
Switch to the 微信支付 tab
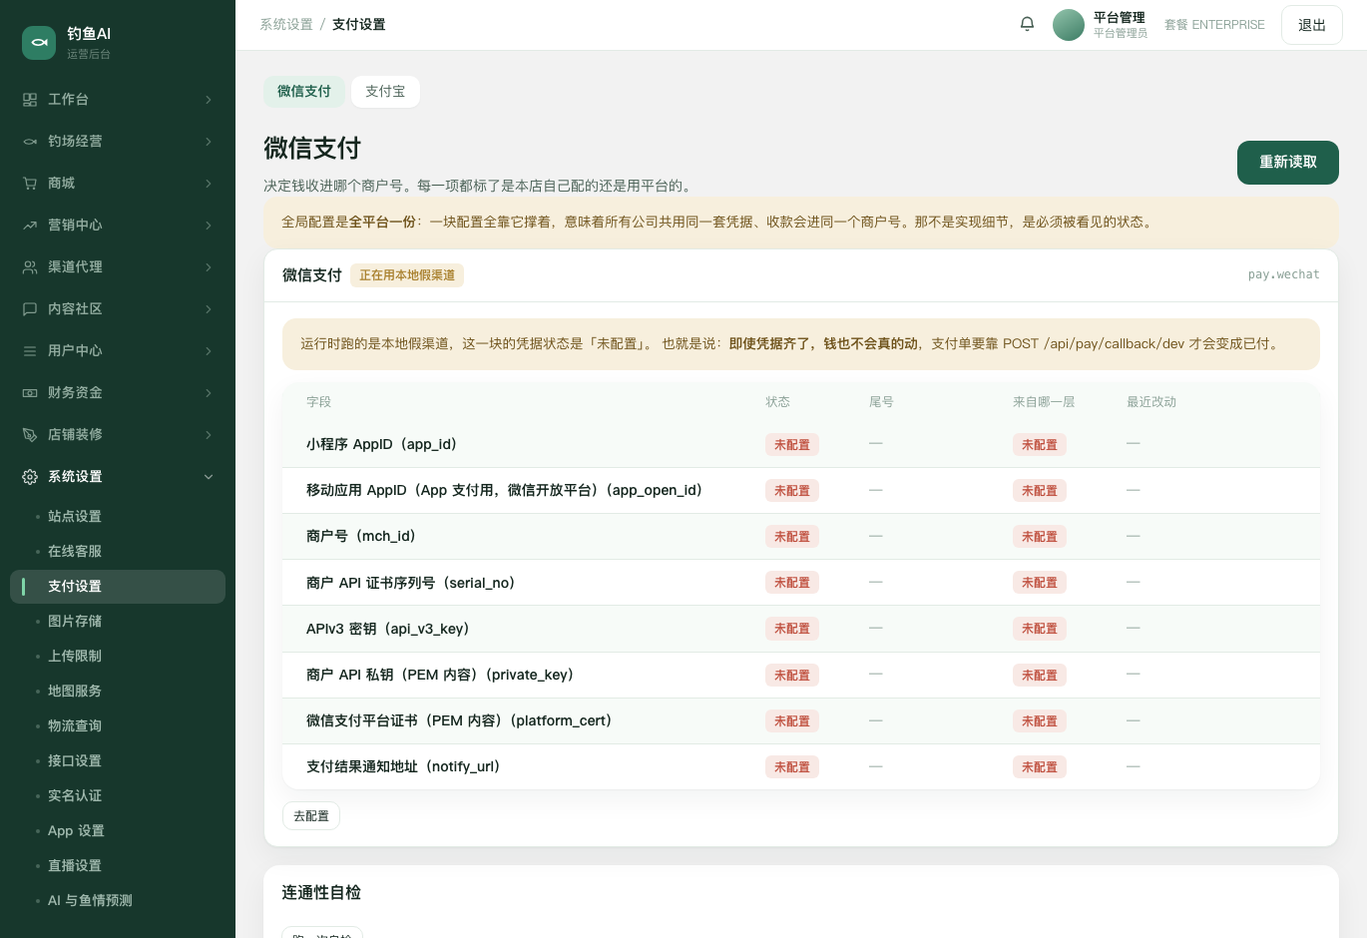(x=304, y=92)
